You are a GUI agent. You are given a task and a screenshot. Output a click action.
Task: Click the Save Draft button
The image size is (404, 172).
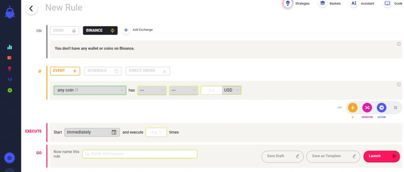point(282,156)
